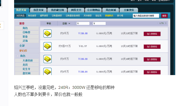
Task: Select the gold ingot icon priced ¥239.90
Action: click(x=47, y=71)
